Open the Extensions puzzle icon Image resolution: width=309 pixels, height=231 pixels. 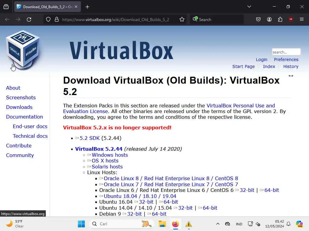pyautogui.click(x=280, y=19)
